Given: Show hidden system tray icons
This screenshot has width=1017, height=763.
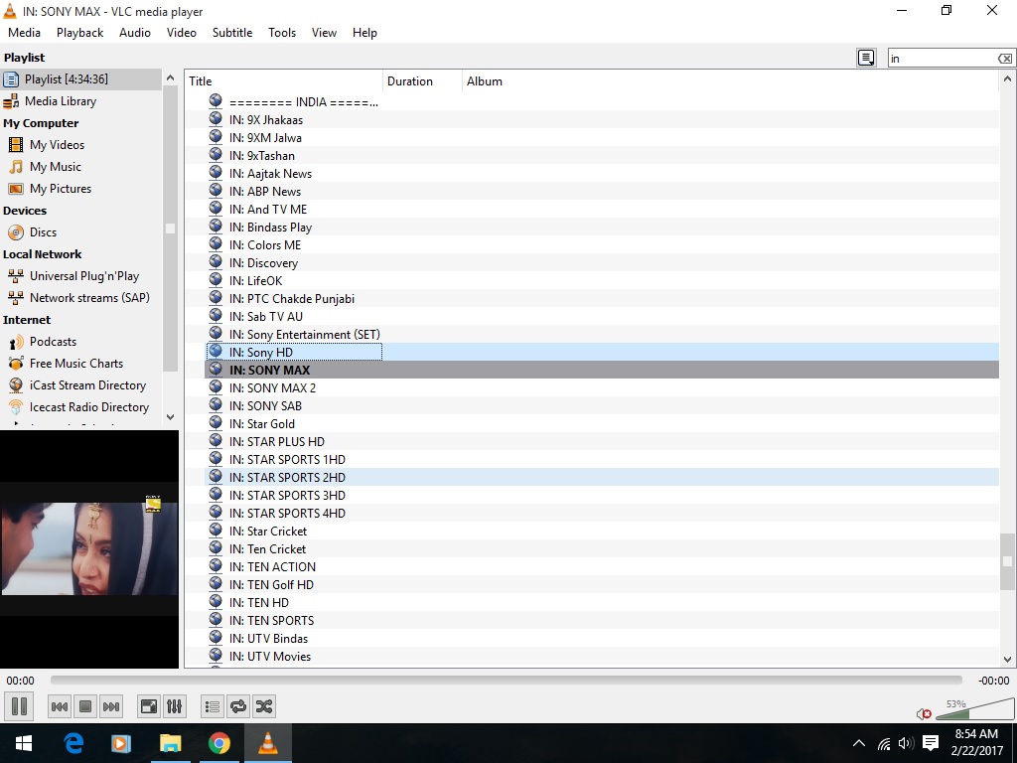Looking at the screenshot, I should pos(859,743).
